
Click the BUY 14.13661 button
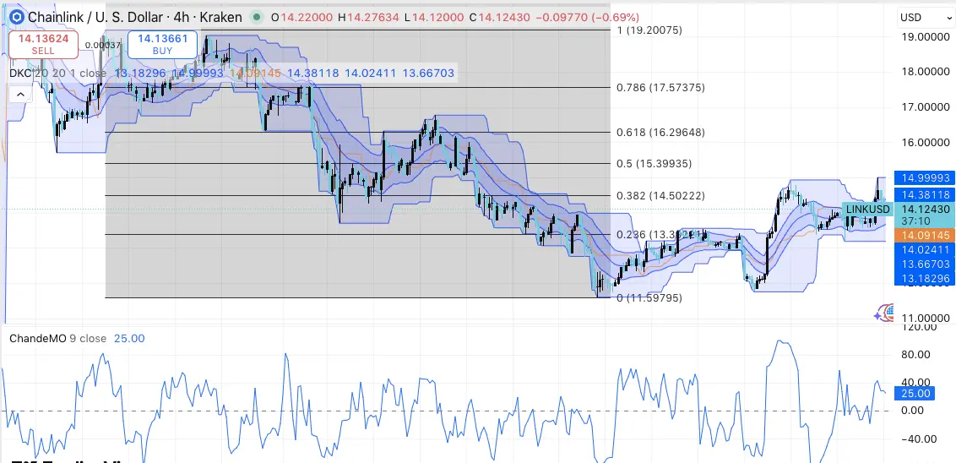(x=162, y=45)
